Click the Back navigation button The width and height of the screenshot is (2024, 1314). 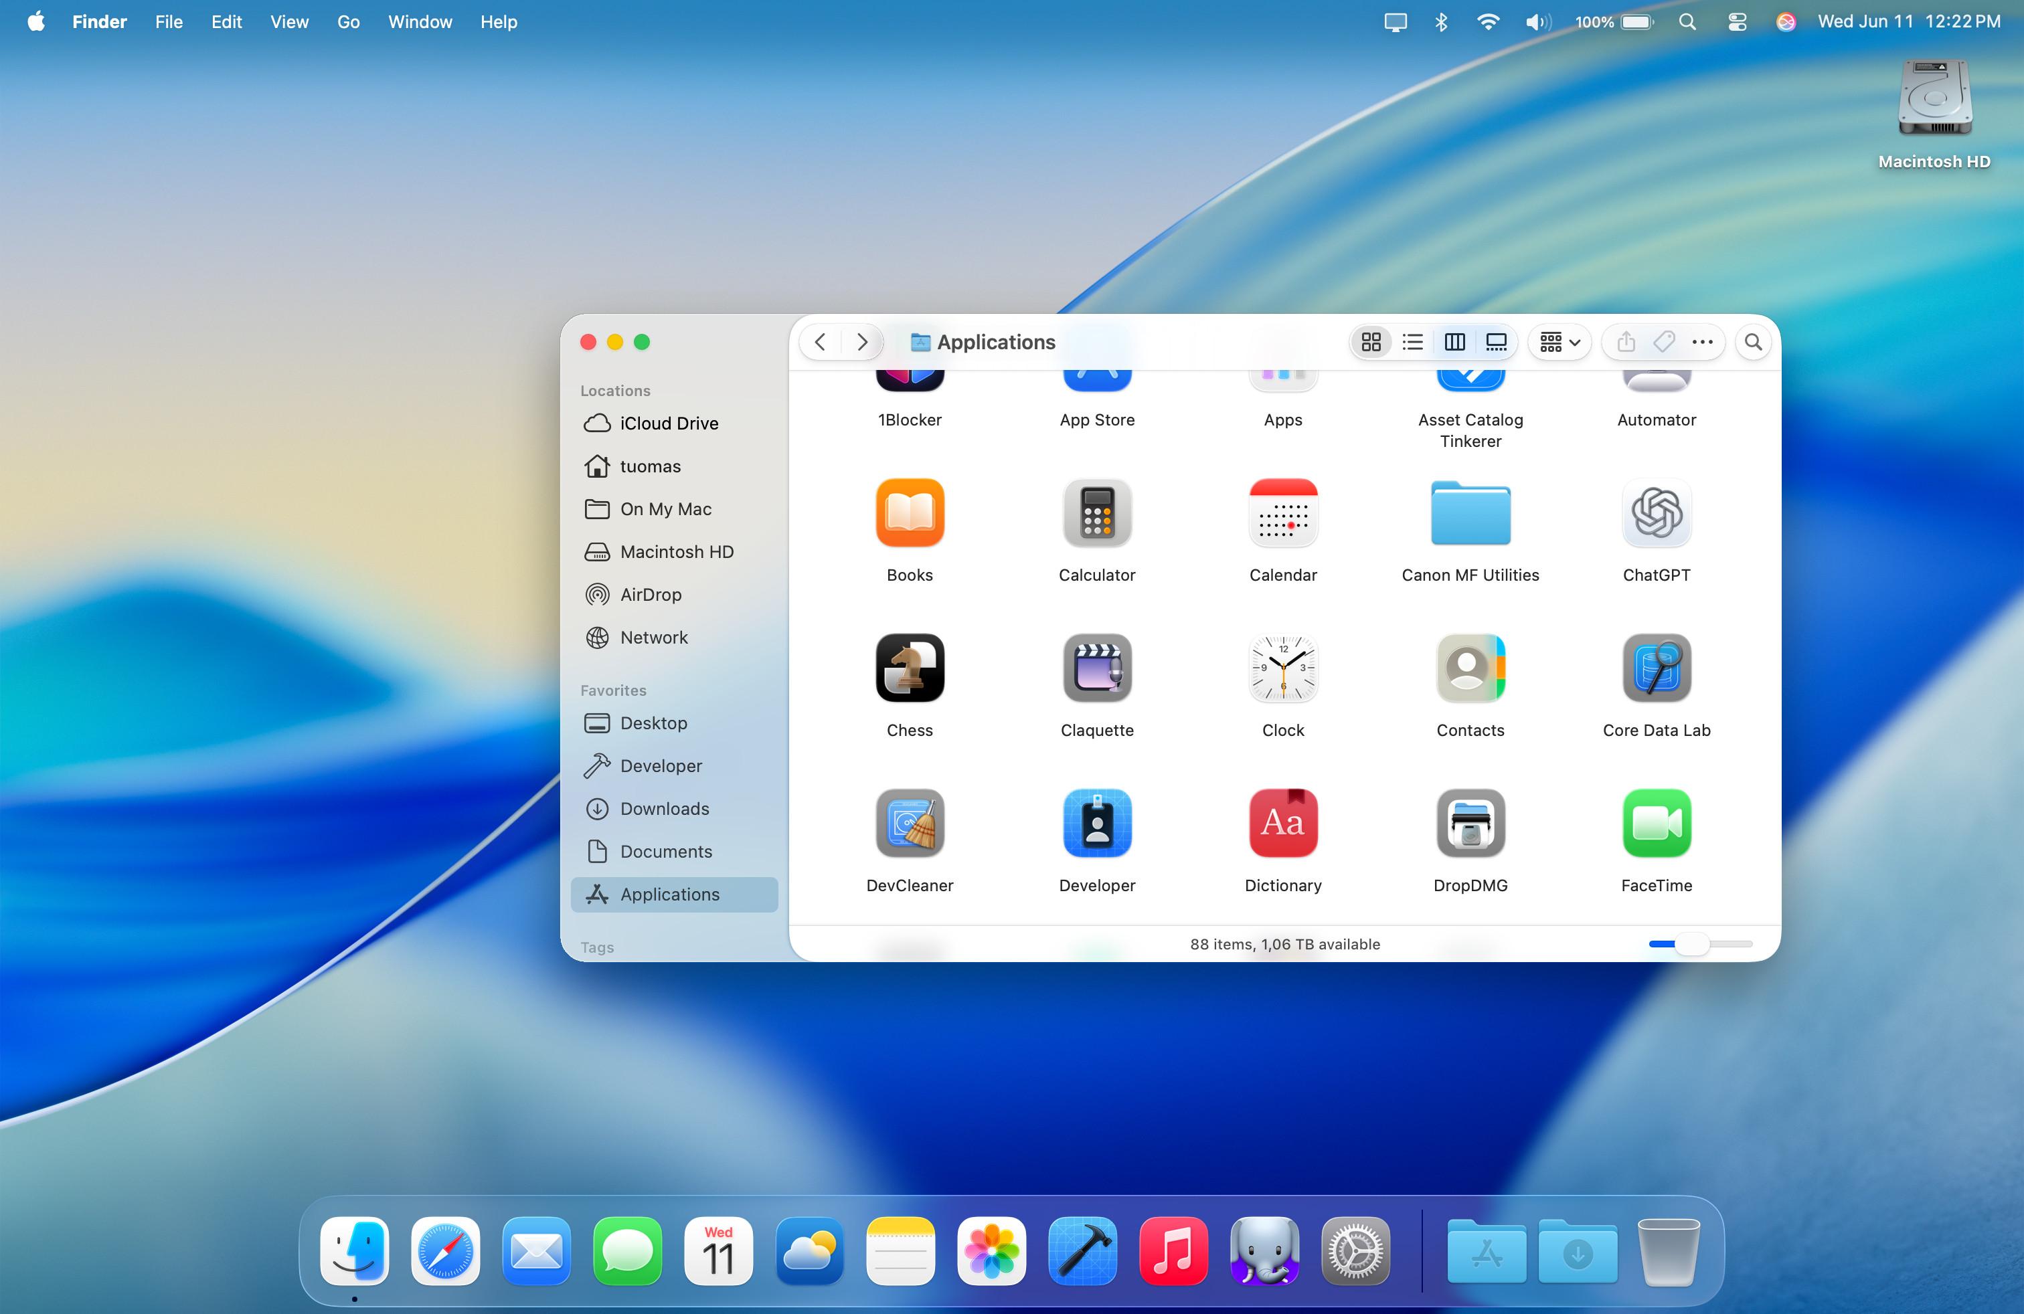[820, 342]
